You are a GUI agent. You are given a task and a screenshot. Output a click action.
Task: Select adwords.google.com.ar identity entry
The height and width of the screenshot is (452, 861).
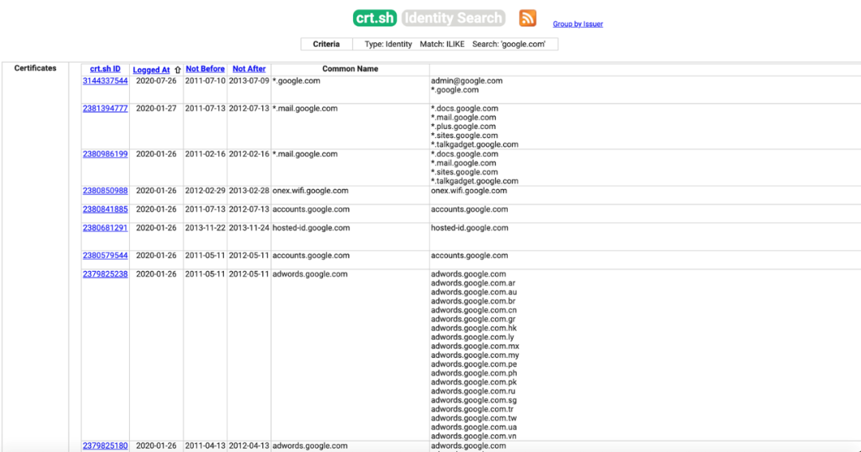[x=473, y=283]
